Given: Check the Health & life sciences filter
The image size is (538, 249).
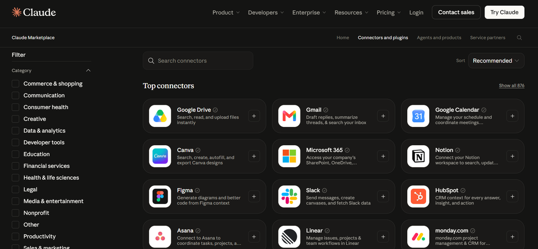Looking at the screenshot, I should (x=15, y=178).
